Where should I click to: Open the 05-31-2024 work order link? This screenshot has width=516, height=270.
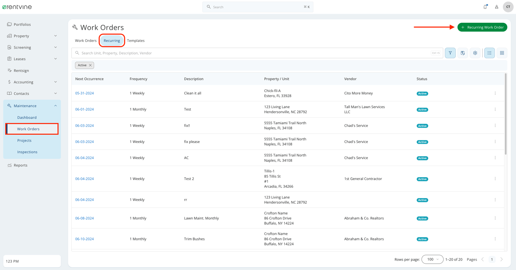(84, 93)
